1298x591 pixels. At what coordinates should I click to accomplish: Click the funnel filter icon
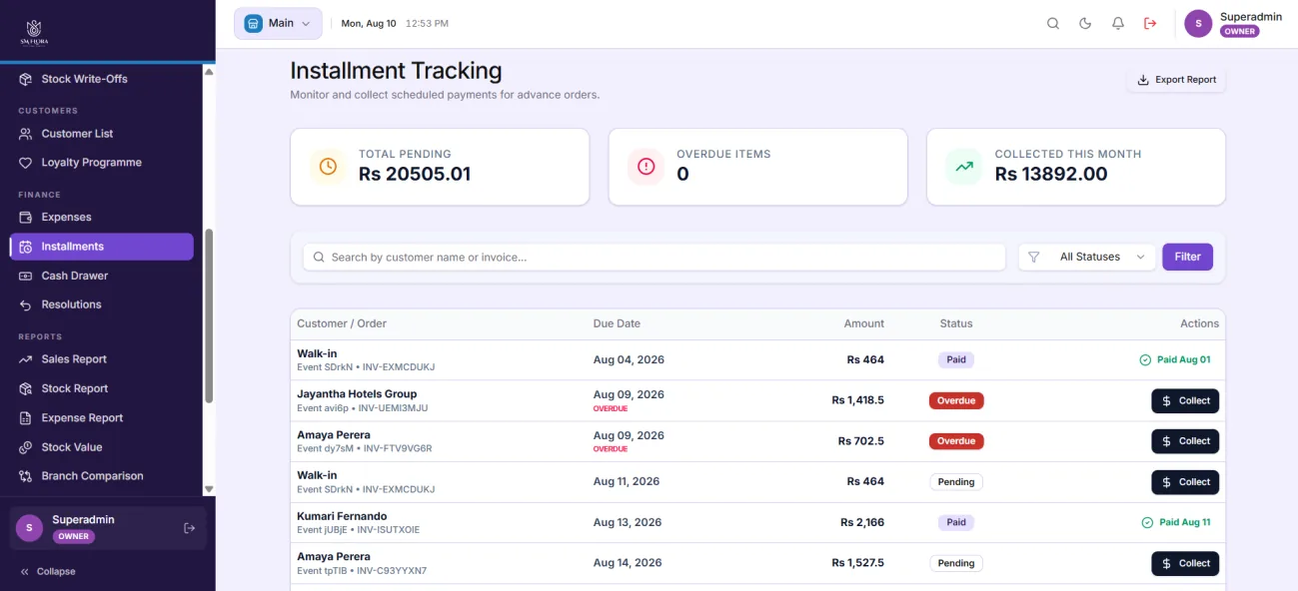coord(1034,257)
